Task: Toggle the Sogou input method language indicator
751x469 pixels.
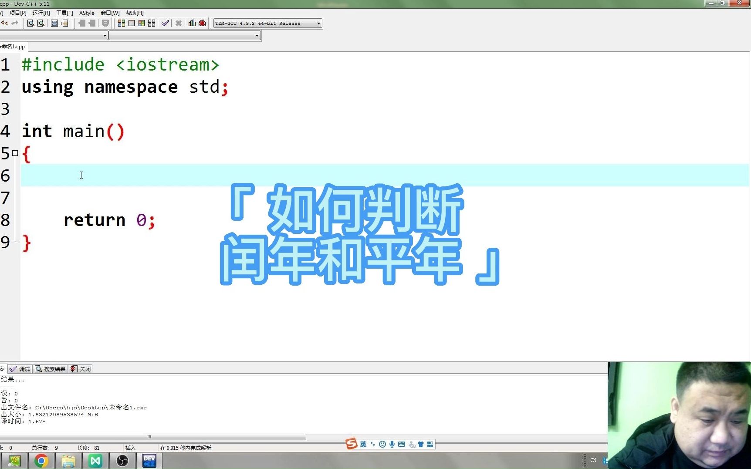Action: [x=362, y=444]
